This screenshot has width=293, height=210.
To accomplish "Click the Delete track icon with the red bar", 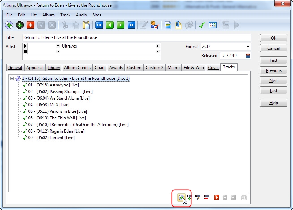I will tap(206, 197).
